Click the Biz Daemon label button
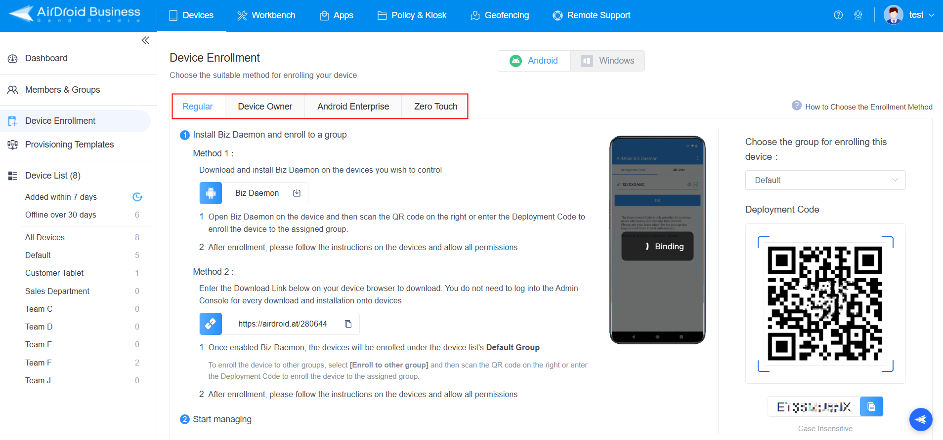The height and width of the screenshot is (440, 943). (257, 193)
